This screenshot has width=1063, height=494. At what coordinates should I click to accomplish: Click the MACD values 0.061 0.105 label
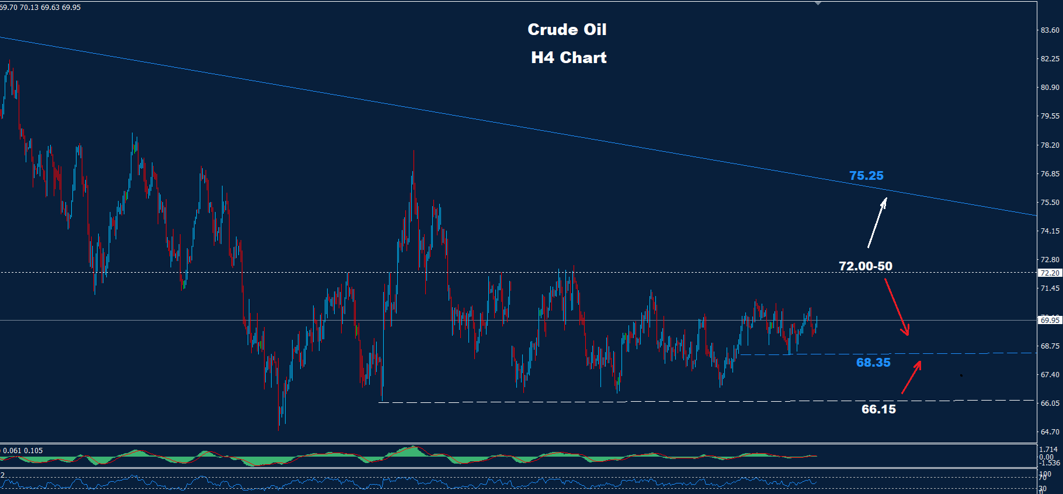click(23, 450)
